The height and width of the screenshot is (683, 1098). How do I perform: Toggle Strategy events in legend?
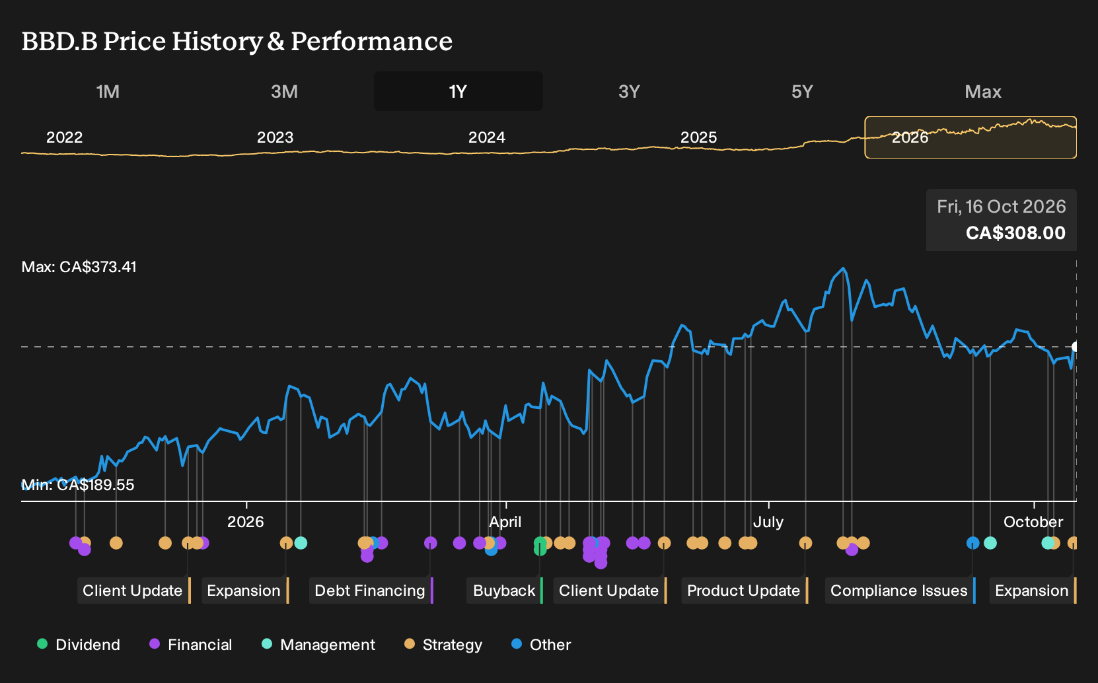tap(443, 645)
